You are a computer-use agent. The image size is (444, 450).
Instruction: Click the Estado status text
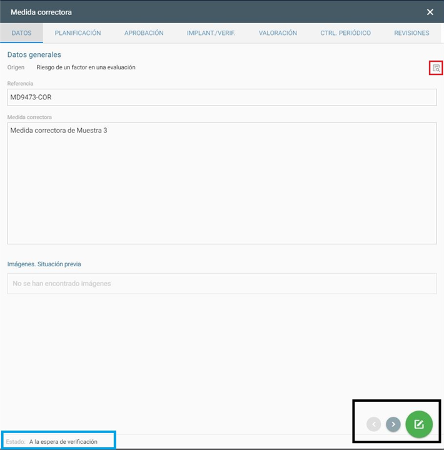click(x=63, y=441)
